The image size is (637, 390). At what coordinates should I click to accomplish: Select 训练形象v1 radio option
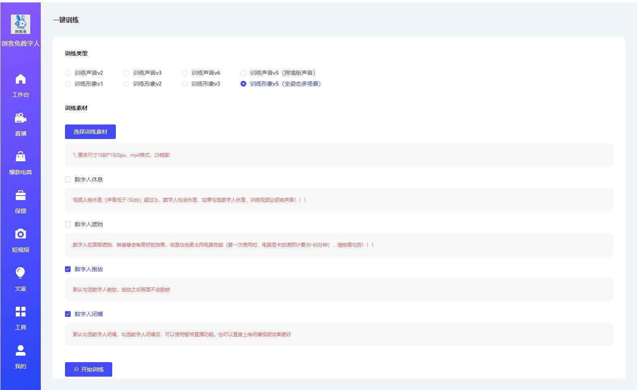68,84
